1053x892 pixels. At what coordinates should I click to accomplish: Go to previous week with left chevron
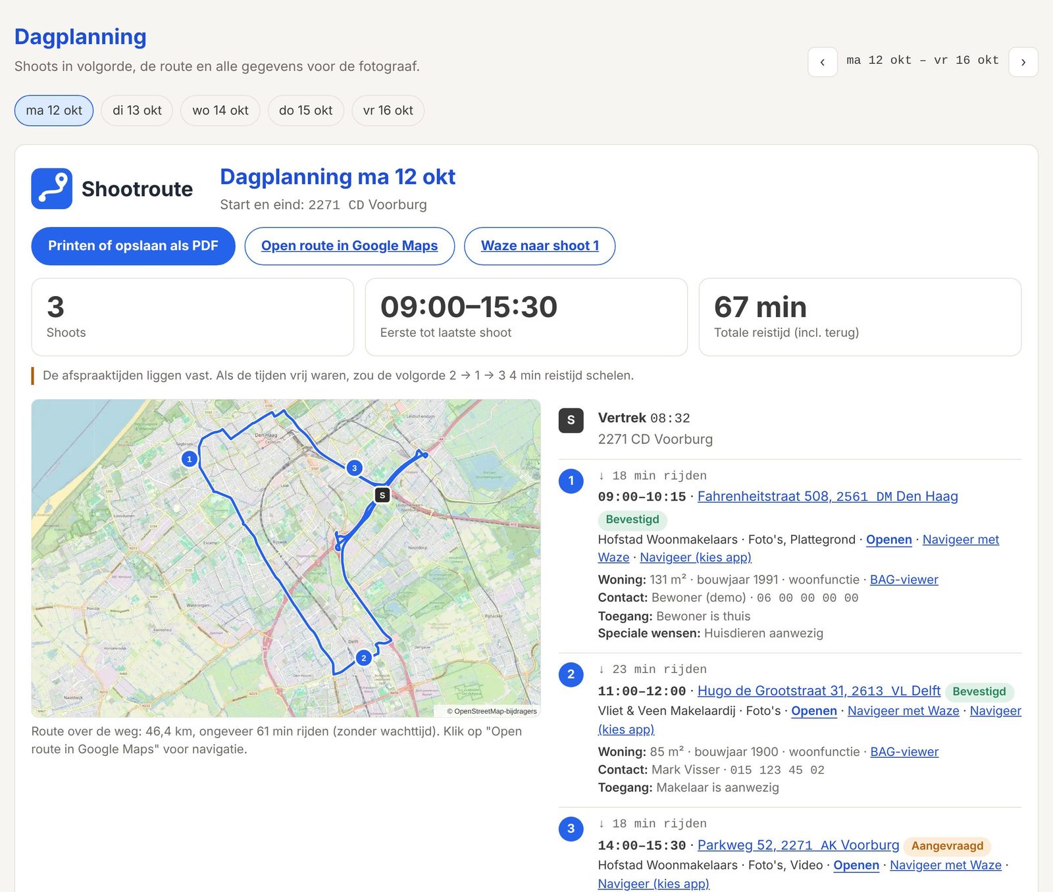[823, 62]
